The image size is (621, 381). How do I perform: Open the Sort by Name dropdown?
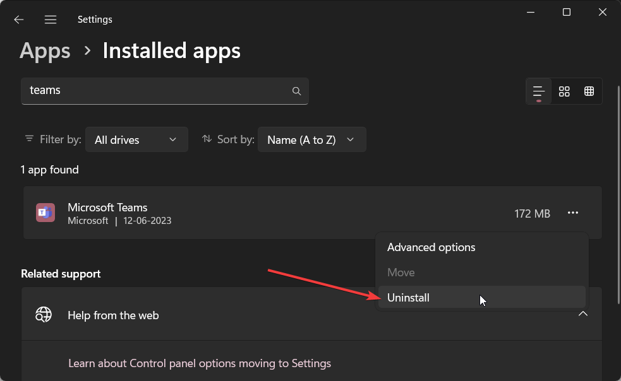311,139
